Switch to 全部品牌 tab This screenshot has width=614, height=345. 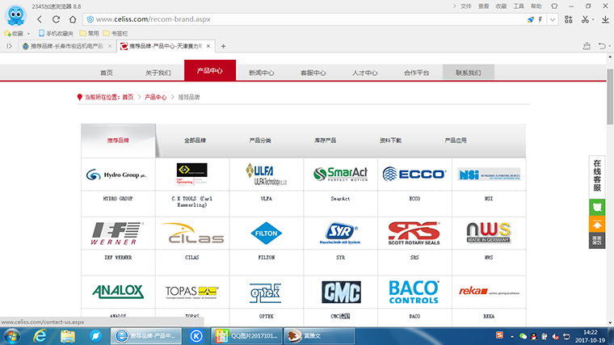(x=195, y=141)
